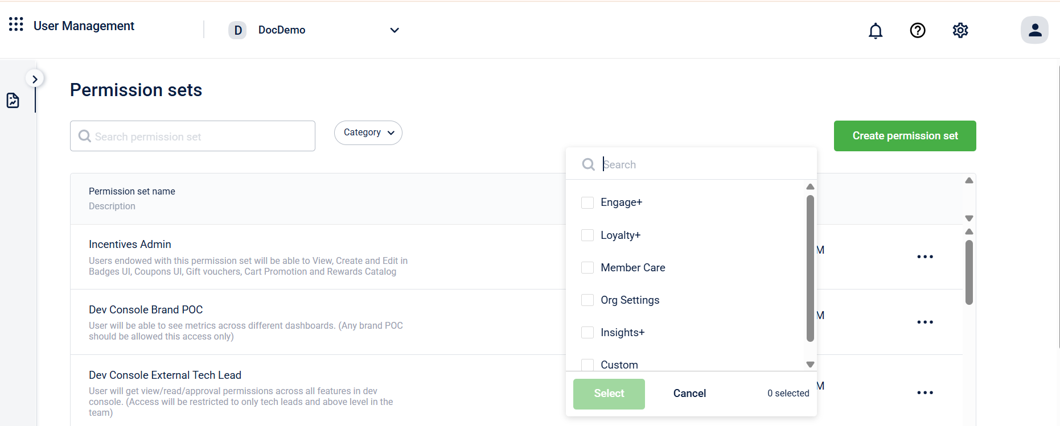Open the user profile avatar
This screenshot has height=426, width=1060.
click(1034, 30)
